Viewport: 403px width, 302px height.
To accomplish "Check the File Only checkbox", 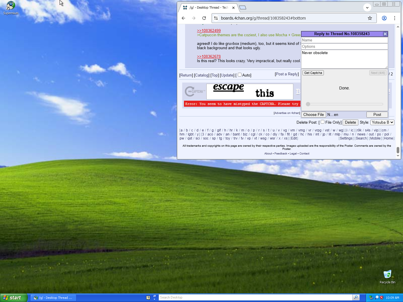I will point(323,122).
